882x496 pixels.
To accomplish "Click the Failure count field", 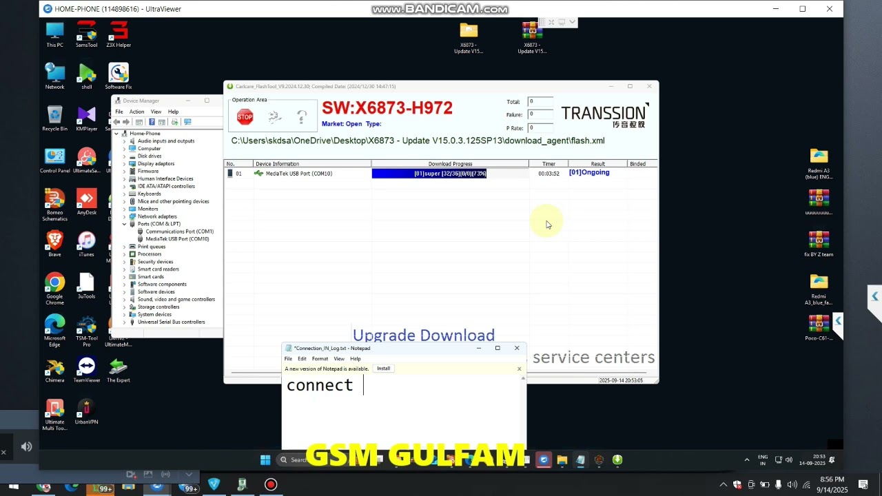I will tap(540, 114).
